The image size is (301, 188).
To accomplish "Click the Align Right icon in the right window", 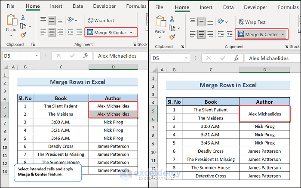I will tap(210, 34).
